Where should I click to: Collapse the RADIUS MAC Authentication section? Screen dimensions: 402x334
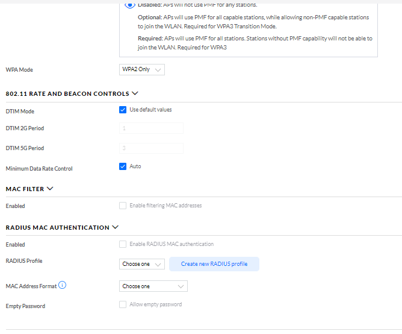(115, 227)
